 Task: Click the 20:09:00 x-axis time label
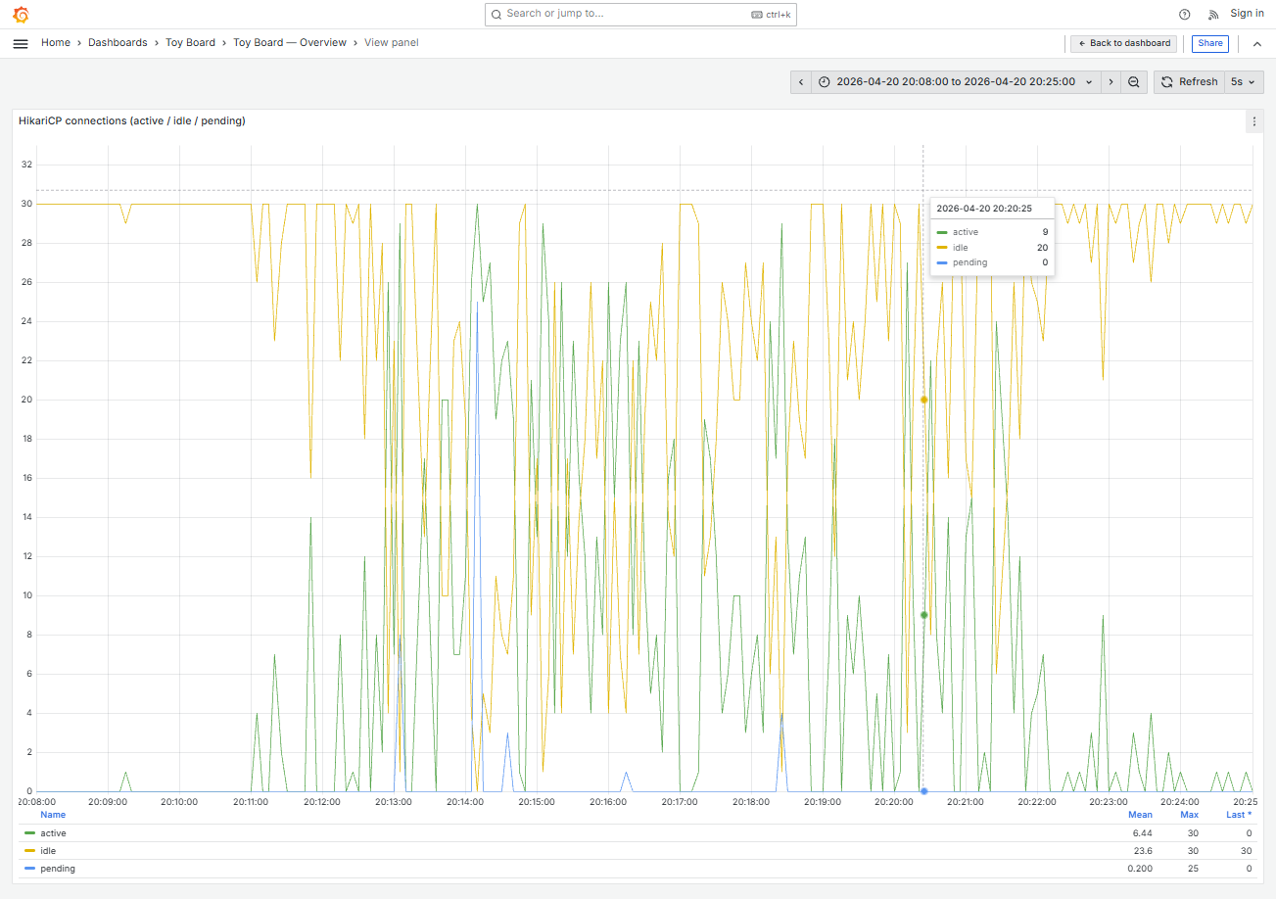(109, 802)
